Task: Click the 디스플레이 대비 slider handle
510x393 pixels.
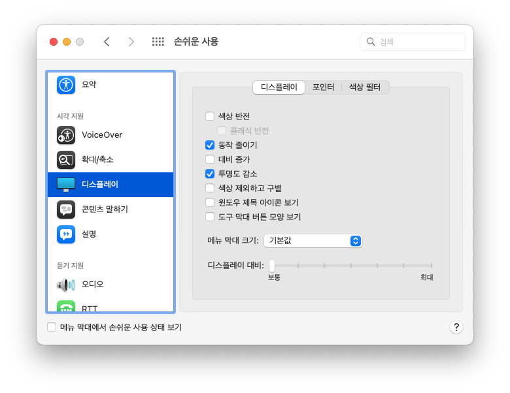Action: coord(272,266)
